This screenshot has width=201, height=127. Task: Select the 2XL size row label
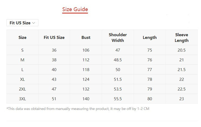point(22,89)
